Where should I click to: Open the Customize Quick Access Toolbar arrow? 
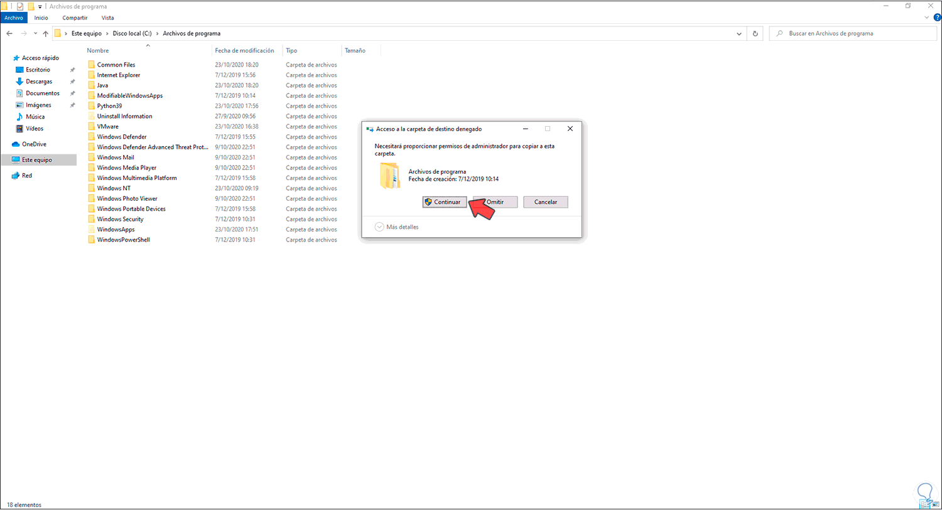pos(40,7)
